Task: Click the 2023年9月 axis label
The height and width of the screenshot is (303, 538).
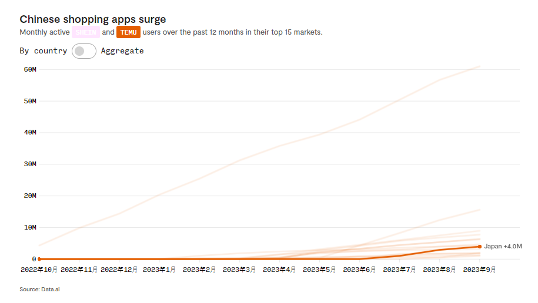Action: 480,270
